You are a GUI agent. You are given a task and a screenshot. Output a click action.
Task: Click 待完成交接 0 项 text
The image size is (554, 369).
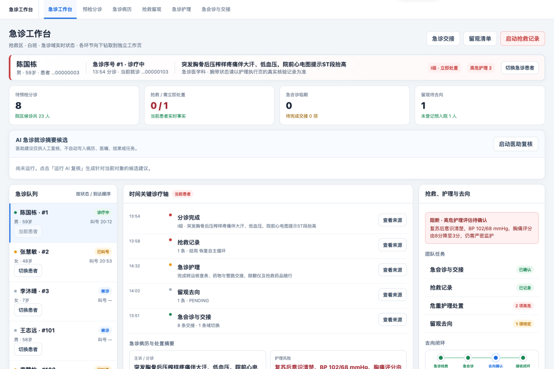302,116
